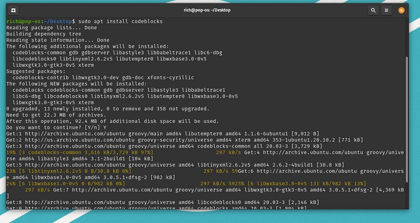The image size is (420, 223).
Task: Click 'libwxgtk3.0-gtk3-0v5 xterm' under additional packages
Action: coord(53,65)
